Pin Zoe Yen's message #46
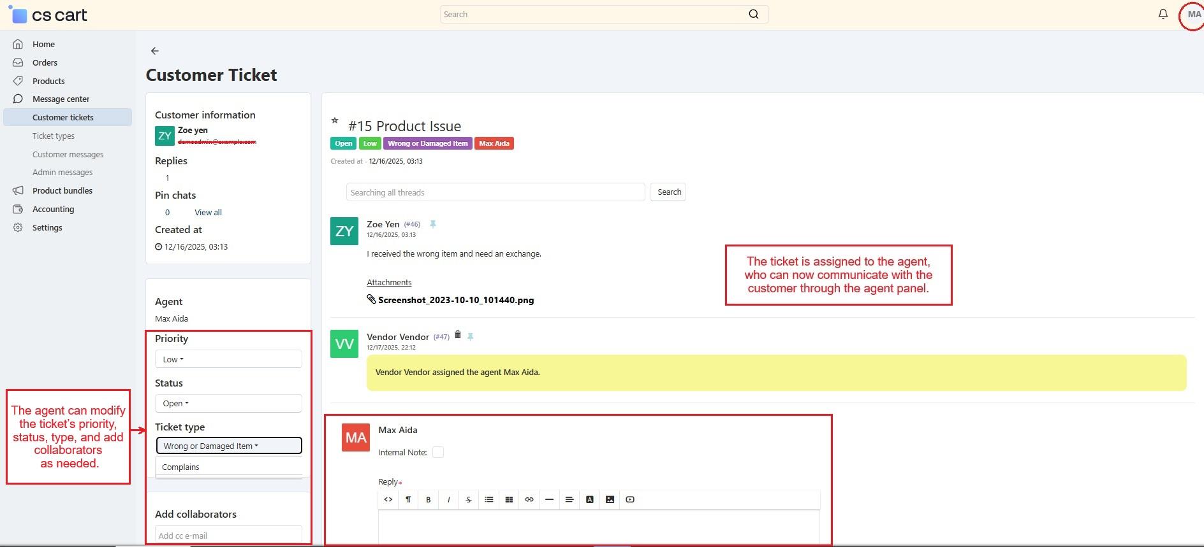The height and width of the screenshot is (547, 1204). pos(433,224)
